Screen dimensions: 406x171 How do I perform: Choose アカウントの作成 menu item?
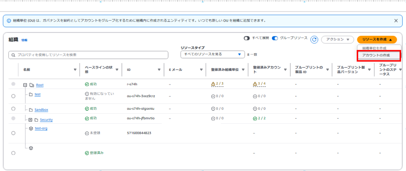(379, 56)
